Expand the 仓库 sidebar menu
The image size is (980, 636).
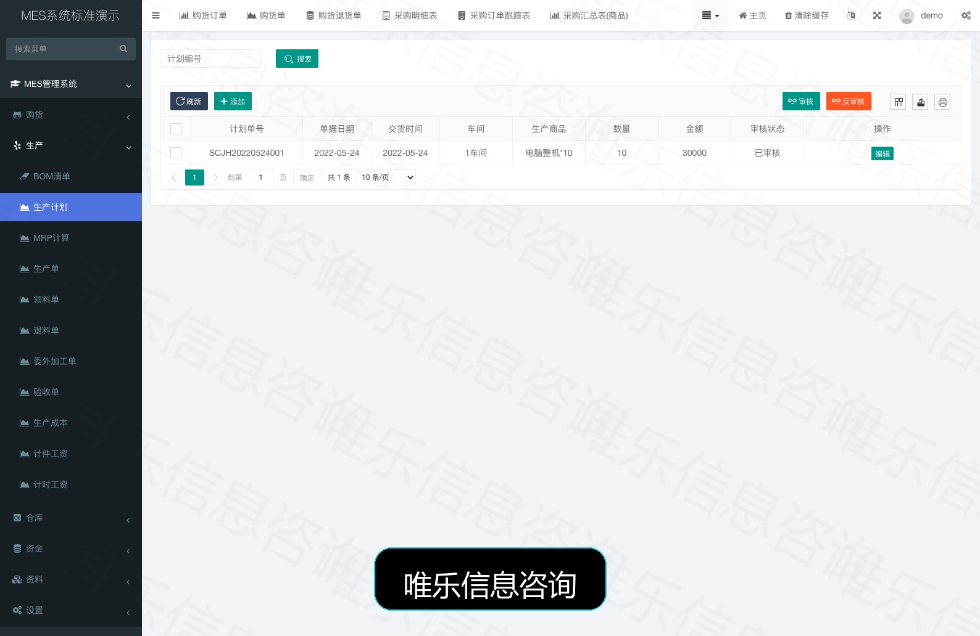pos(71,518)
